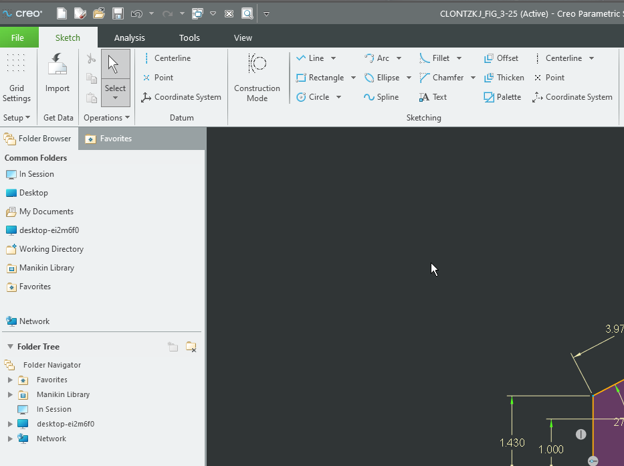Screen dimensions: 624x466
Task: Enable the Thicken option
Action: coord(505,77)
